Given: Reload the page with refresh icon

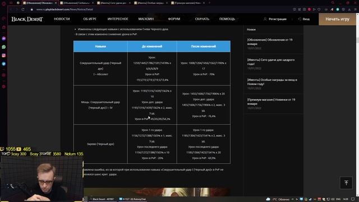Looking at the screenshot, I should coord(23,10).
